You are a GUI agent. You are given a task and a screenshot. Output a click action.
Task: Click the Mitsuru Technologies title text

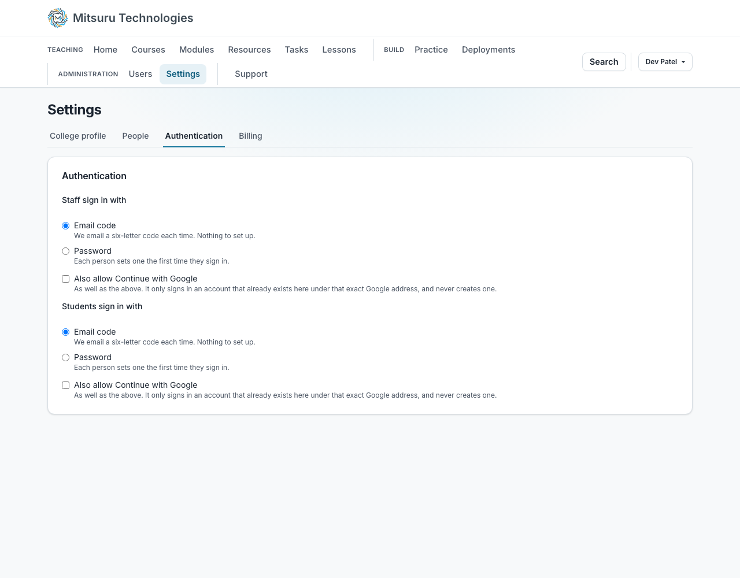[x=133, y=18]
